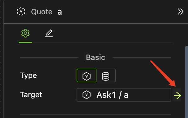Open the Target field showing Ask1 / a
Image resolution: width=188 pixels, height=118 pixels.
124,95
